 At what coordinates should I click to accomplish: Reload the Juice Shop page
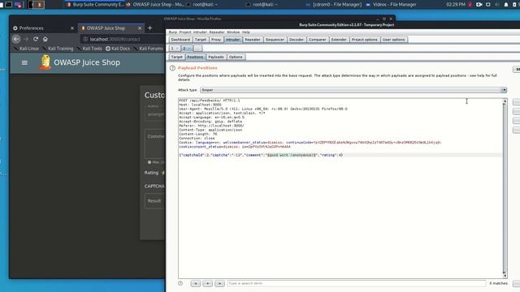[x=36, y=39]
